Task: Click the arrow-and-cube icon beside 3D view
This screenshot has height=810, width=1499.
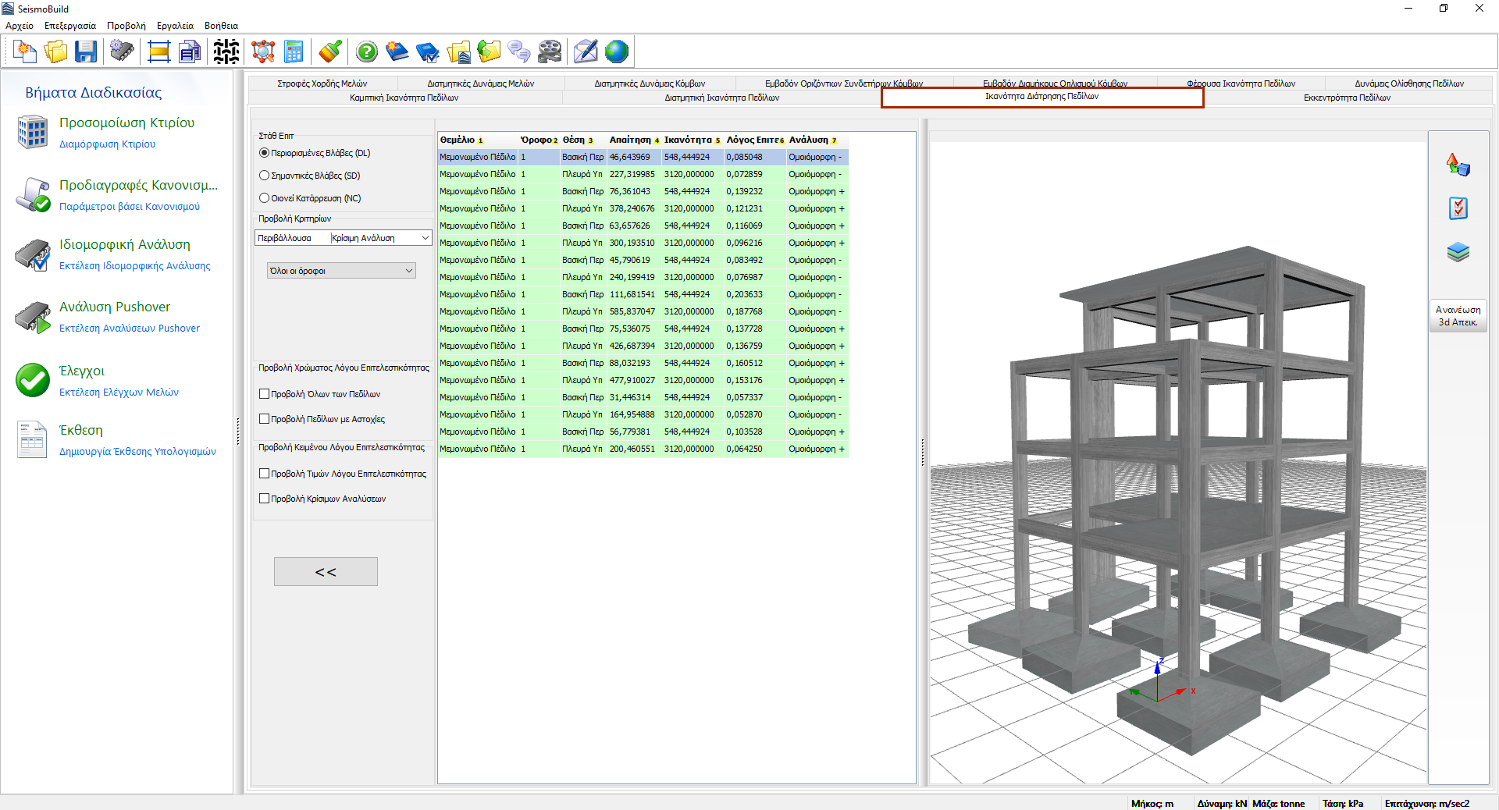Action: coord(1458,165)
